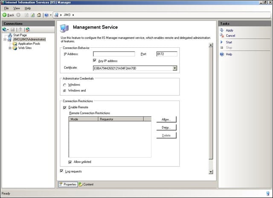Click the scrollbar up arrow

click(x=211, y=45)
